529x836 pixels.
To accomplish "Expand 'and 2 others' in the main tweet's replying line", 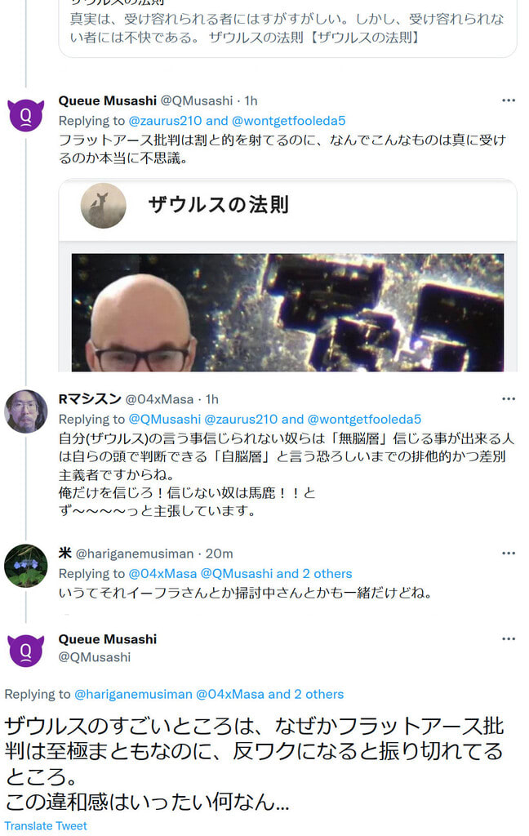I will click(x=305, y=694).
